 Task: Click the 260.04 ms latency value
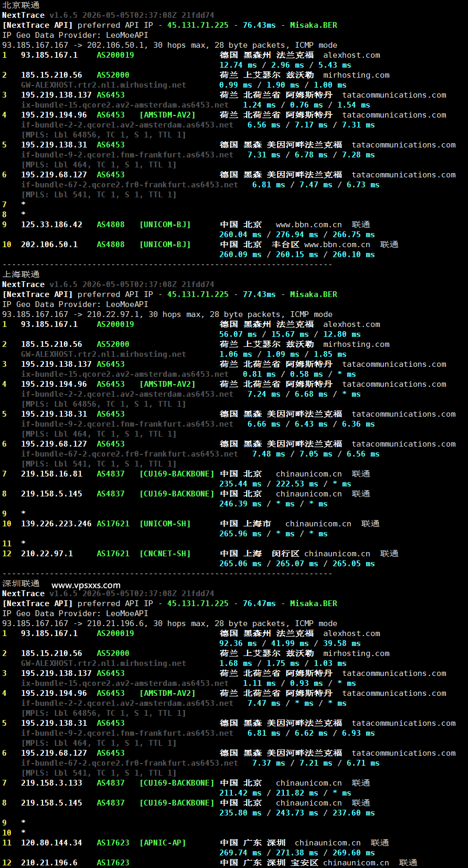pyautogui.click(x=240, y=235)
